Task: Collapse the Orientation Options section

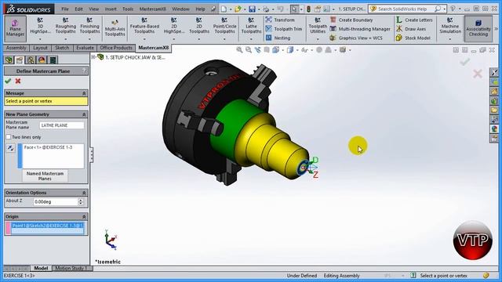Action: coord(84,193)
